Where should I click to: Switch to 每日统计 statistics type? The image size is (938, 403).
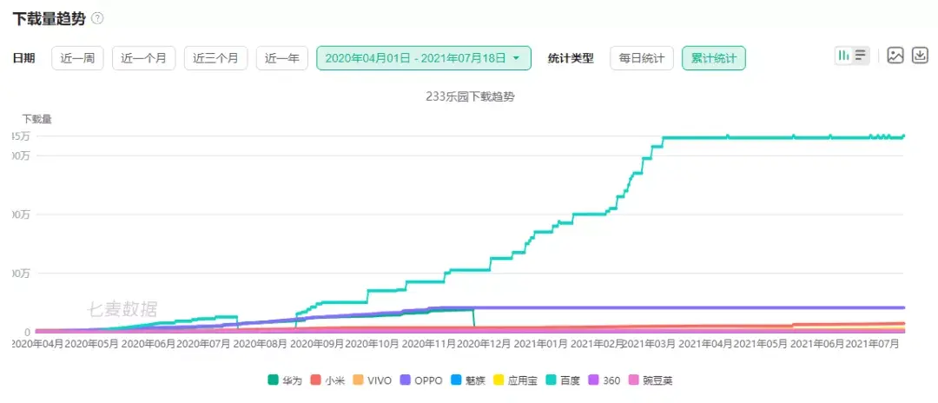click(x=641, y=58)
